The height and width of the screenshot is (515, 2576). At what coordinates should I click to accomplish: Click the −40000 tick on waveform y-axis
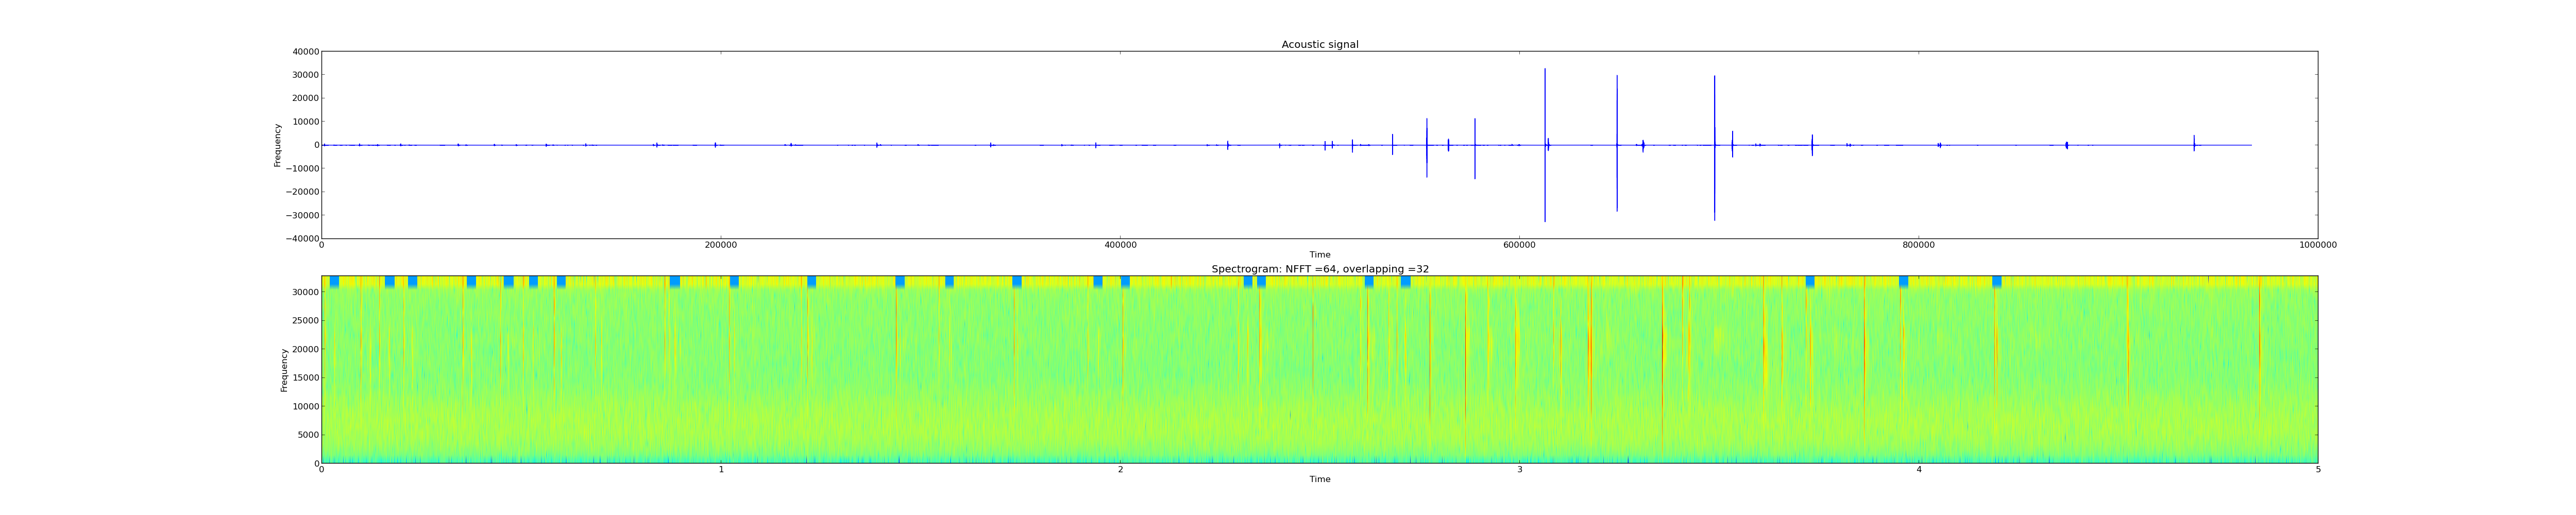(x=302, y=239)
